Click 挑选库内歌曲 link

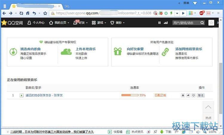click(30, 49)
